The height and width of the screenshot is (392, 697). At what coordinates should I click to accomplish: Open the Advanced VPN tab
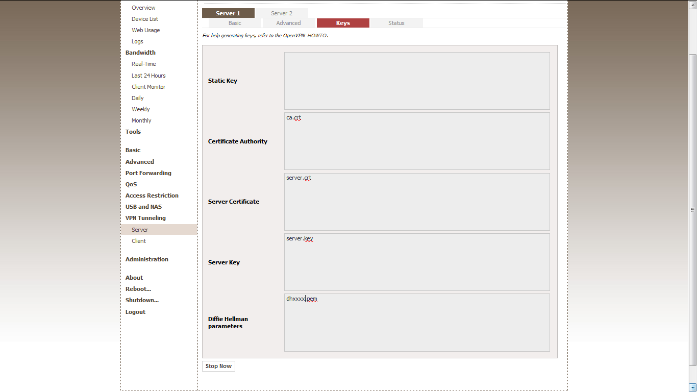click(288, 23)
